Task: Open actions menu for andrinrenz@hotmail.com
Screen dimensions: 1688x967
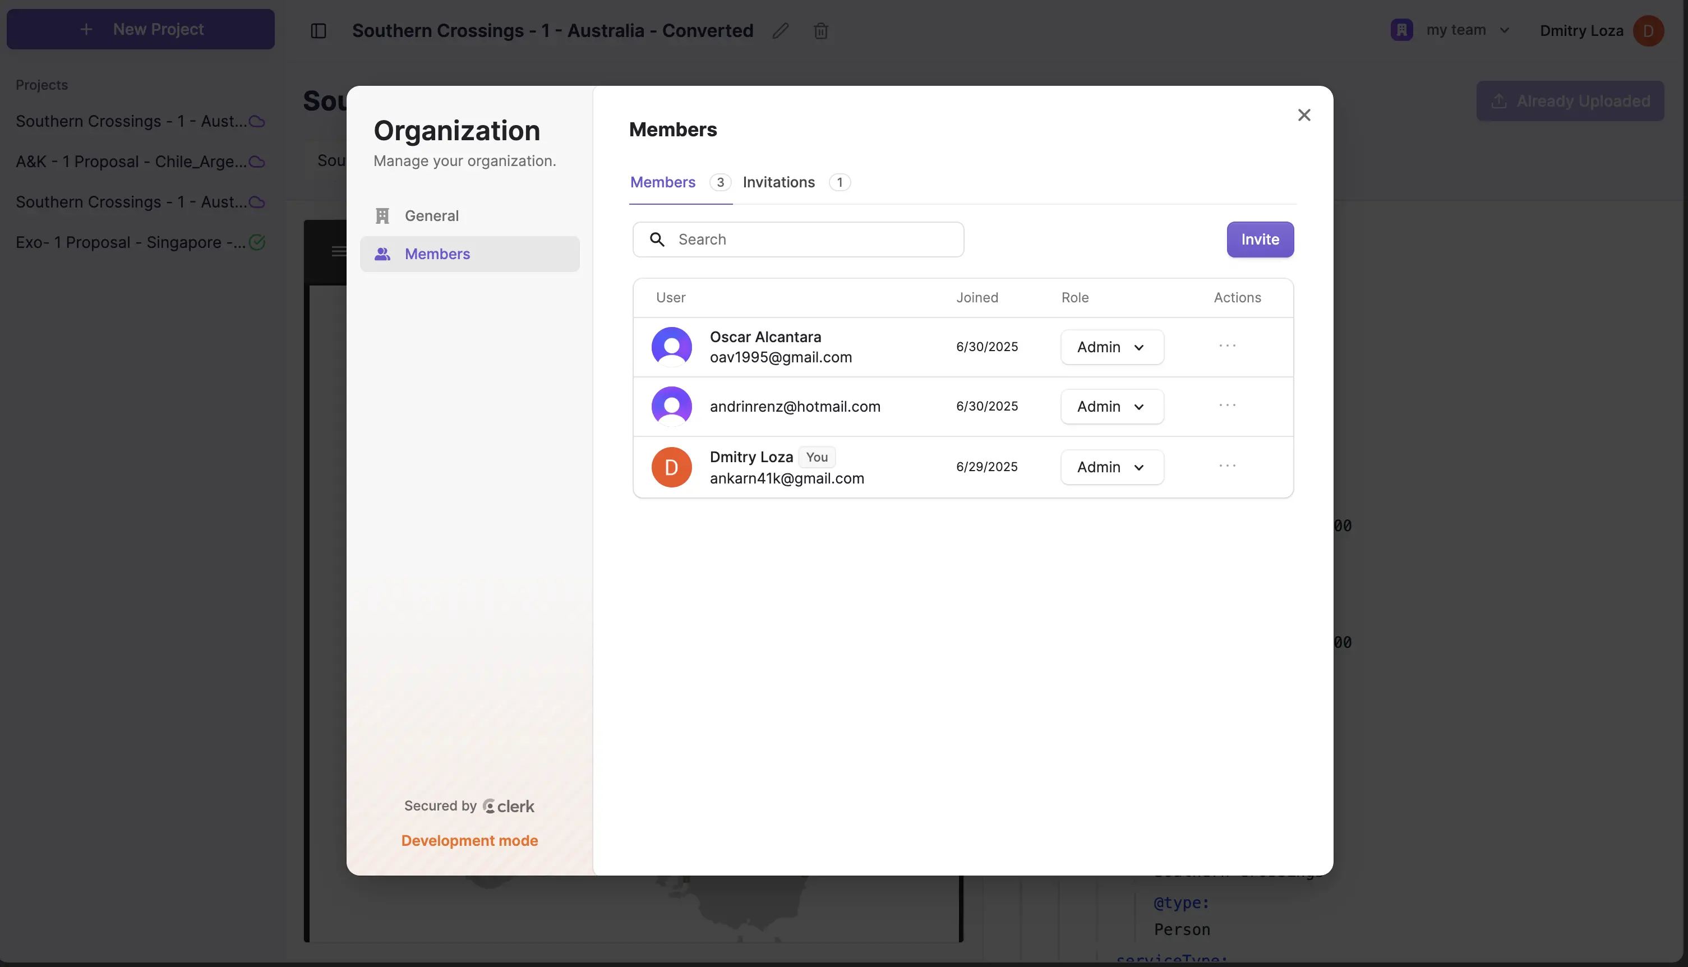Action: point(1226,406)
